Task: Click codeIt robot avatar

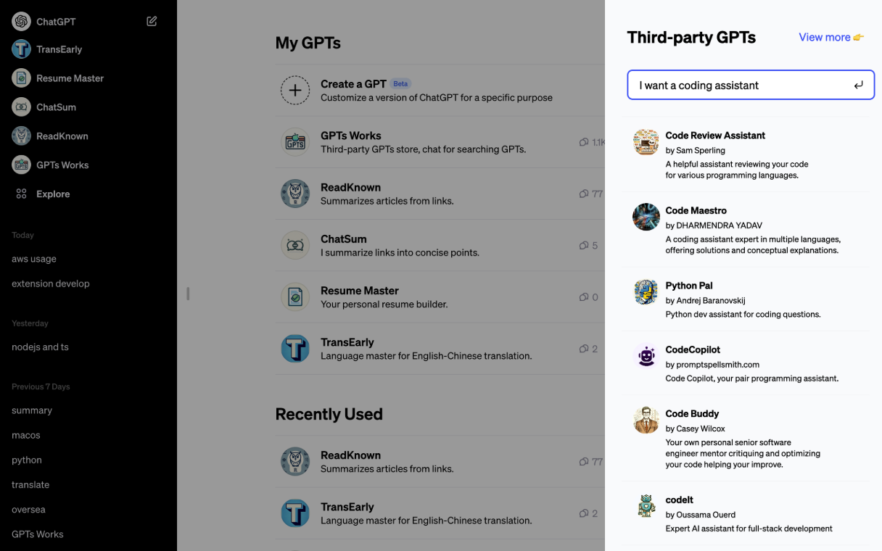Action: click(x=646, y=506)
